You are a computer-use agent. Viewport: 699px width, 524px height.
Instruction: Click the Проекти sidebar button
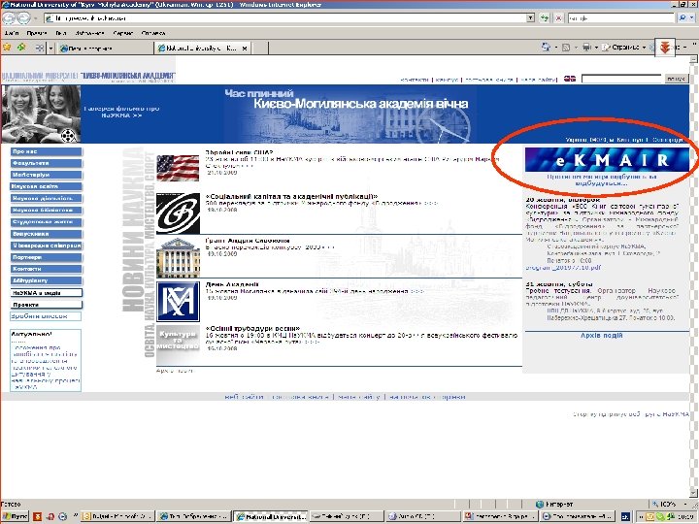pos(47,305)
